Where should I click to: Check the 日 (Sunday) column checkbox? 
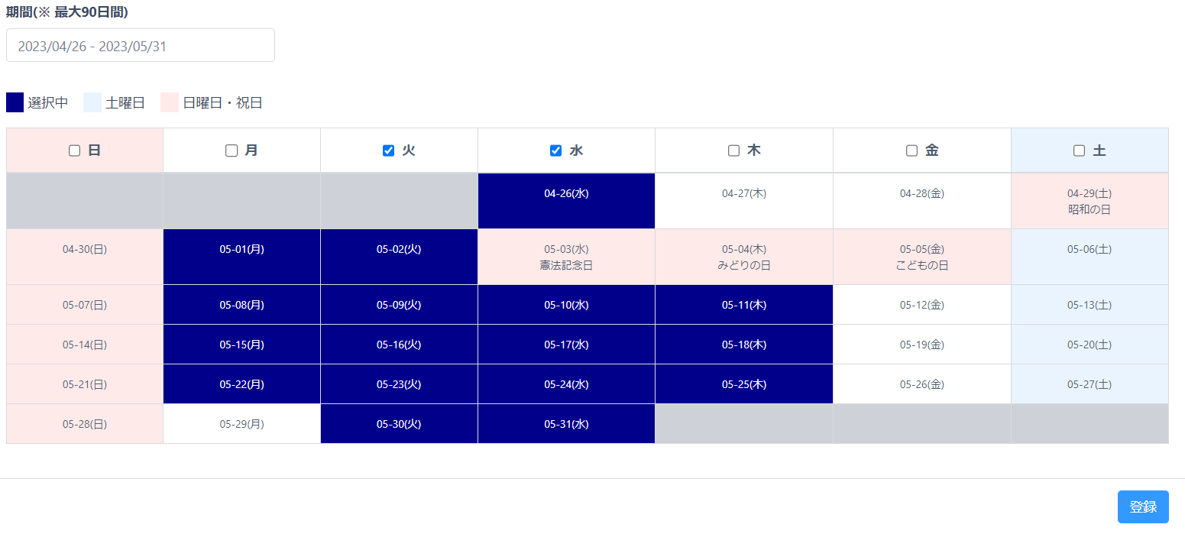(74, 150)
